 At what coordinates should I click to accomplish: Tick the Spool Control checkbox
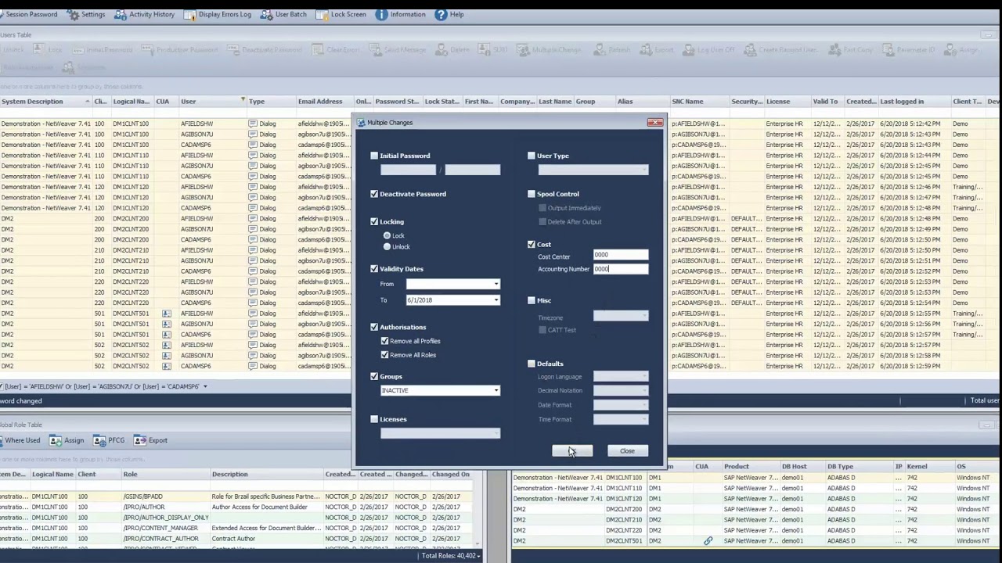point(532,194)
